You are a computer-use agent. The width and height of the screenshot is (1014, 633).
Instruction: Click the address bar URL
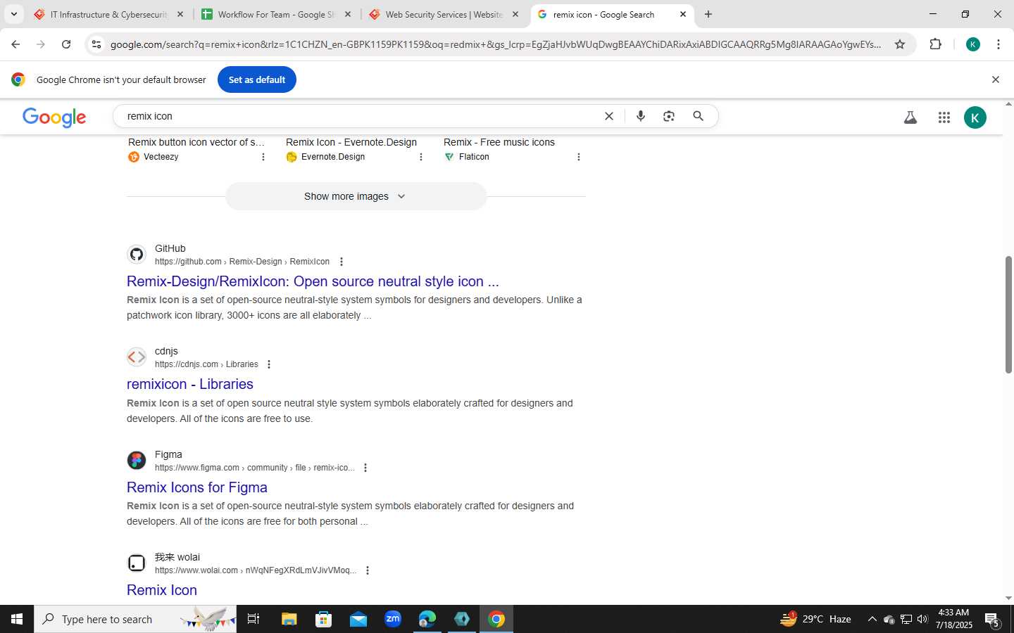tap(496, 44)
